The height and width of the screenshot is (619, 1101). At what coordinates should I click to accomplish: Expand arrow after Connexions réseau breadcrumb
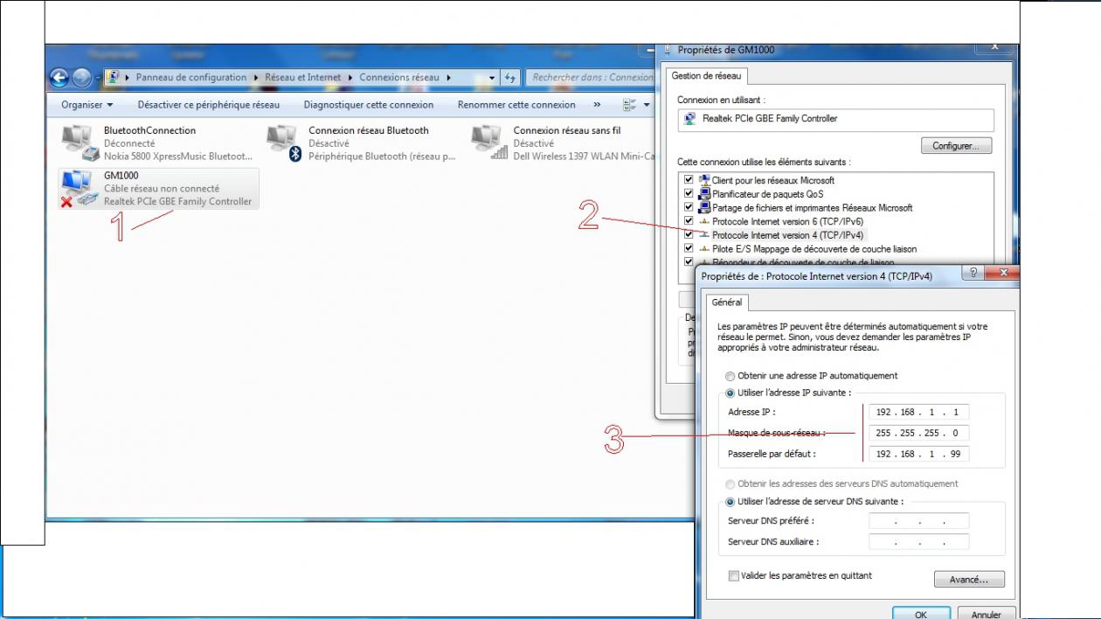[449, 78]
